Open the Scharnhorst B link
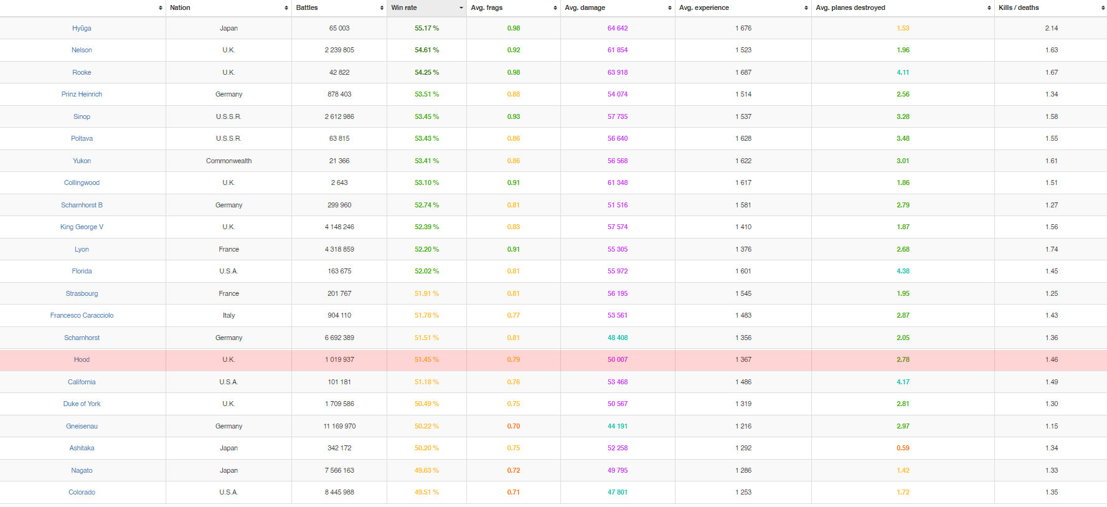 (x=82, y=205)
